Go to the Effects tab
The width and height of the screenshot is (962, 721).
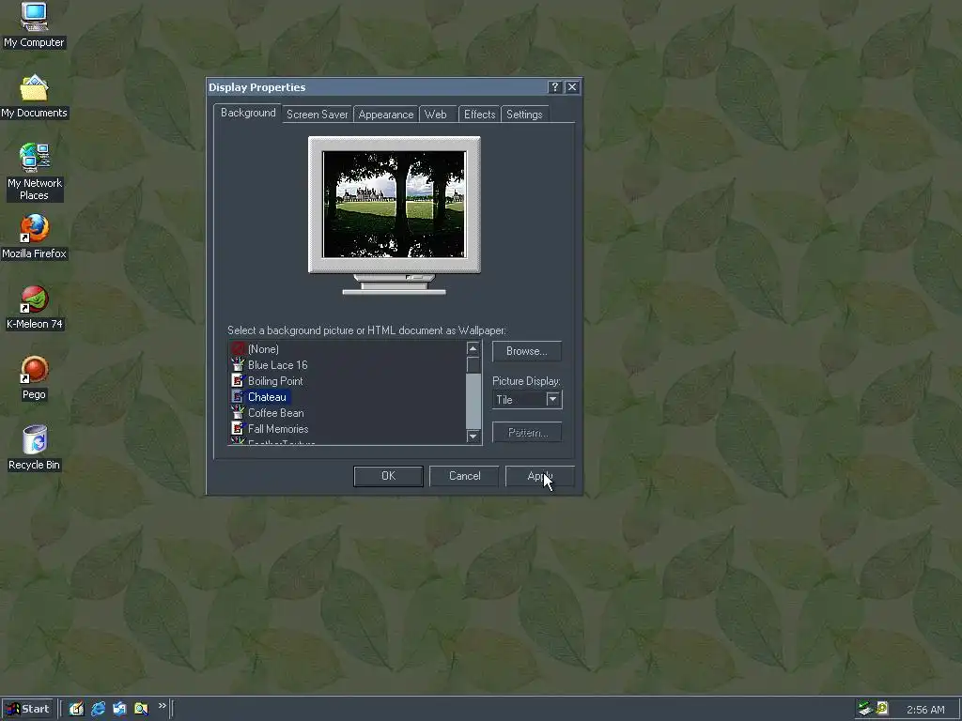tap(480, 115)
